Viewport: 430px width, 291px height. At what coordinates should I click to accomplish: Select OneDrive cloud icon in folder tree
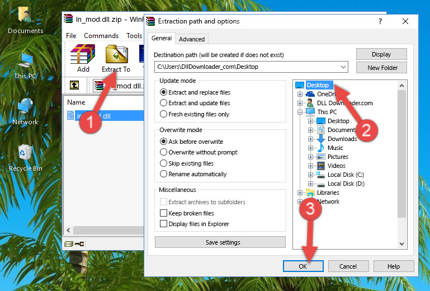click(x=310, y=94)
